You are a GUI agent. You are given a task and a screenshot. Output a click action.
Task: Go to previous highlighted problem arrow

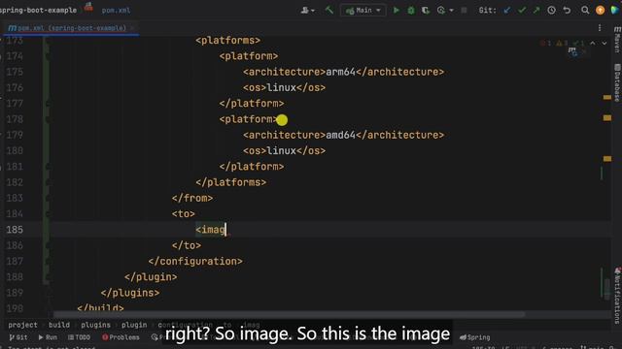[x=593, y=43]
